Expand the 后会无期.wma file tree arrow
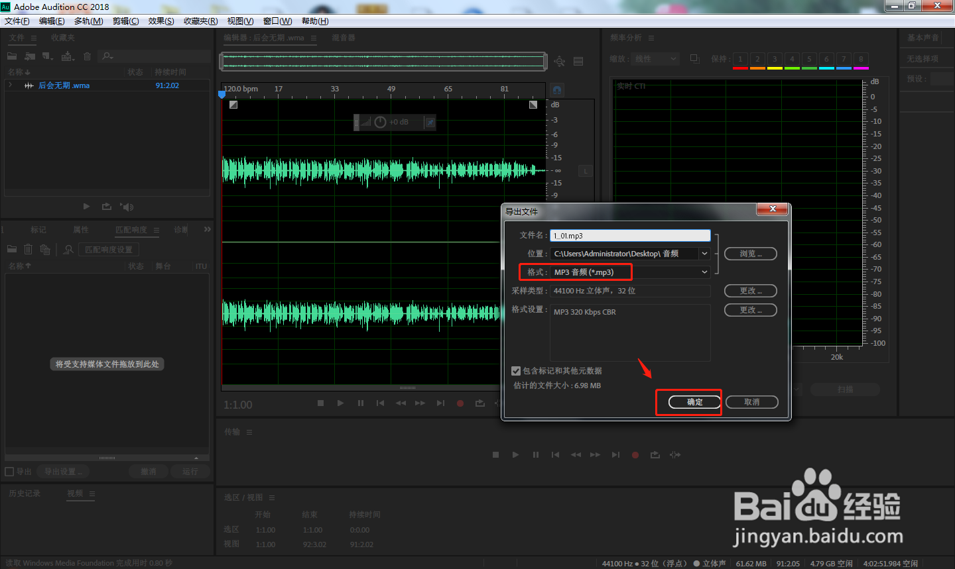955x569 pixels. pyautogui.click(x=10, y=85)
